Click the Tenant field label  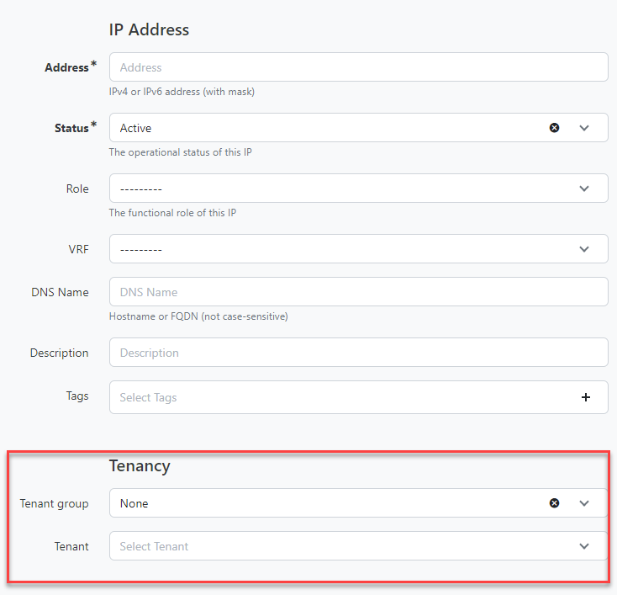(71, 546)
